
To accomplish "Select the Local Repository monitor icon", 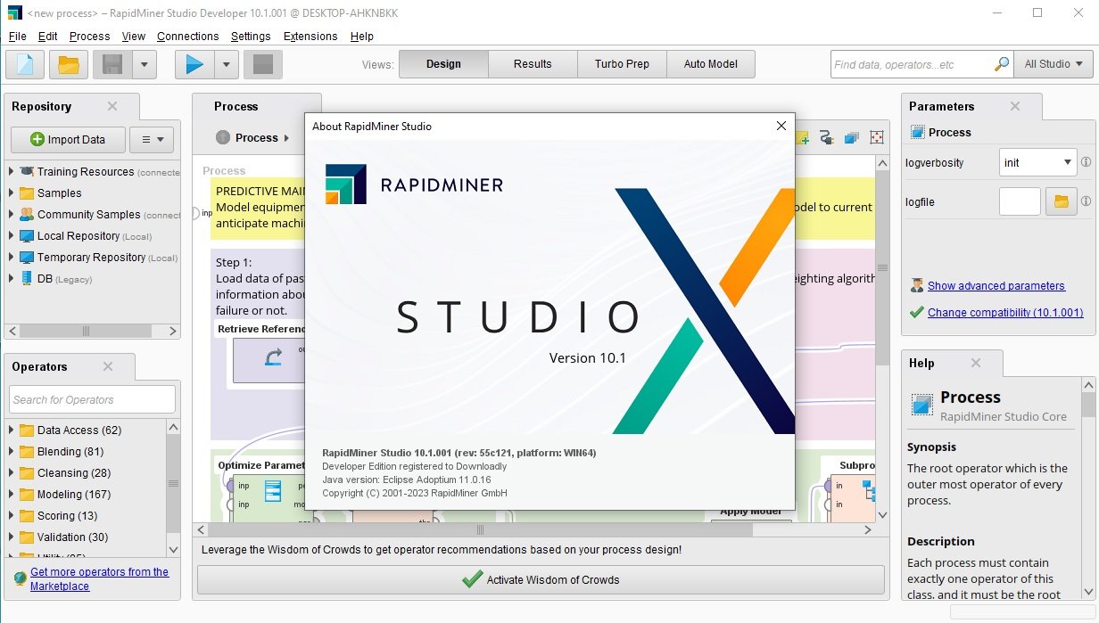I will (x=27, y=236).
